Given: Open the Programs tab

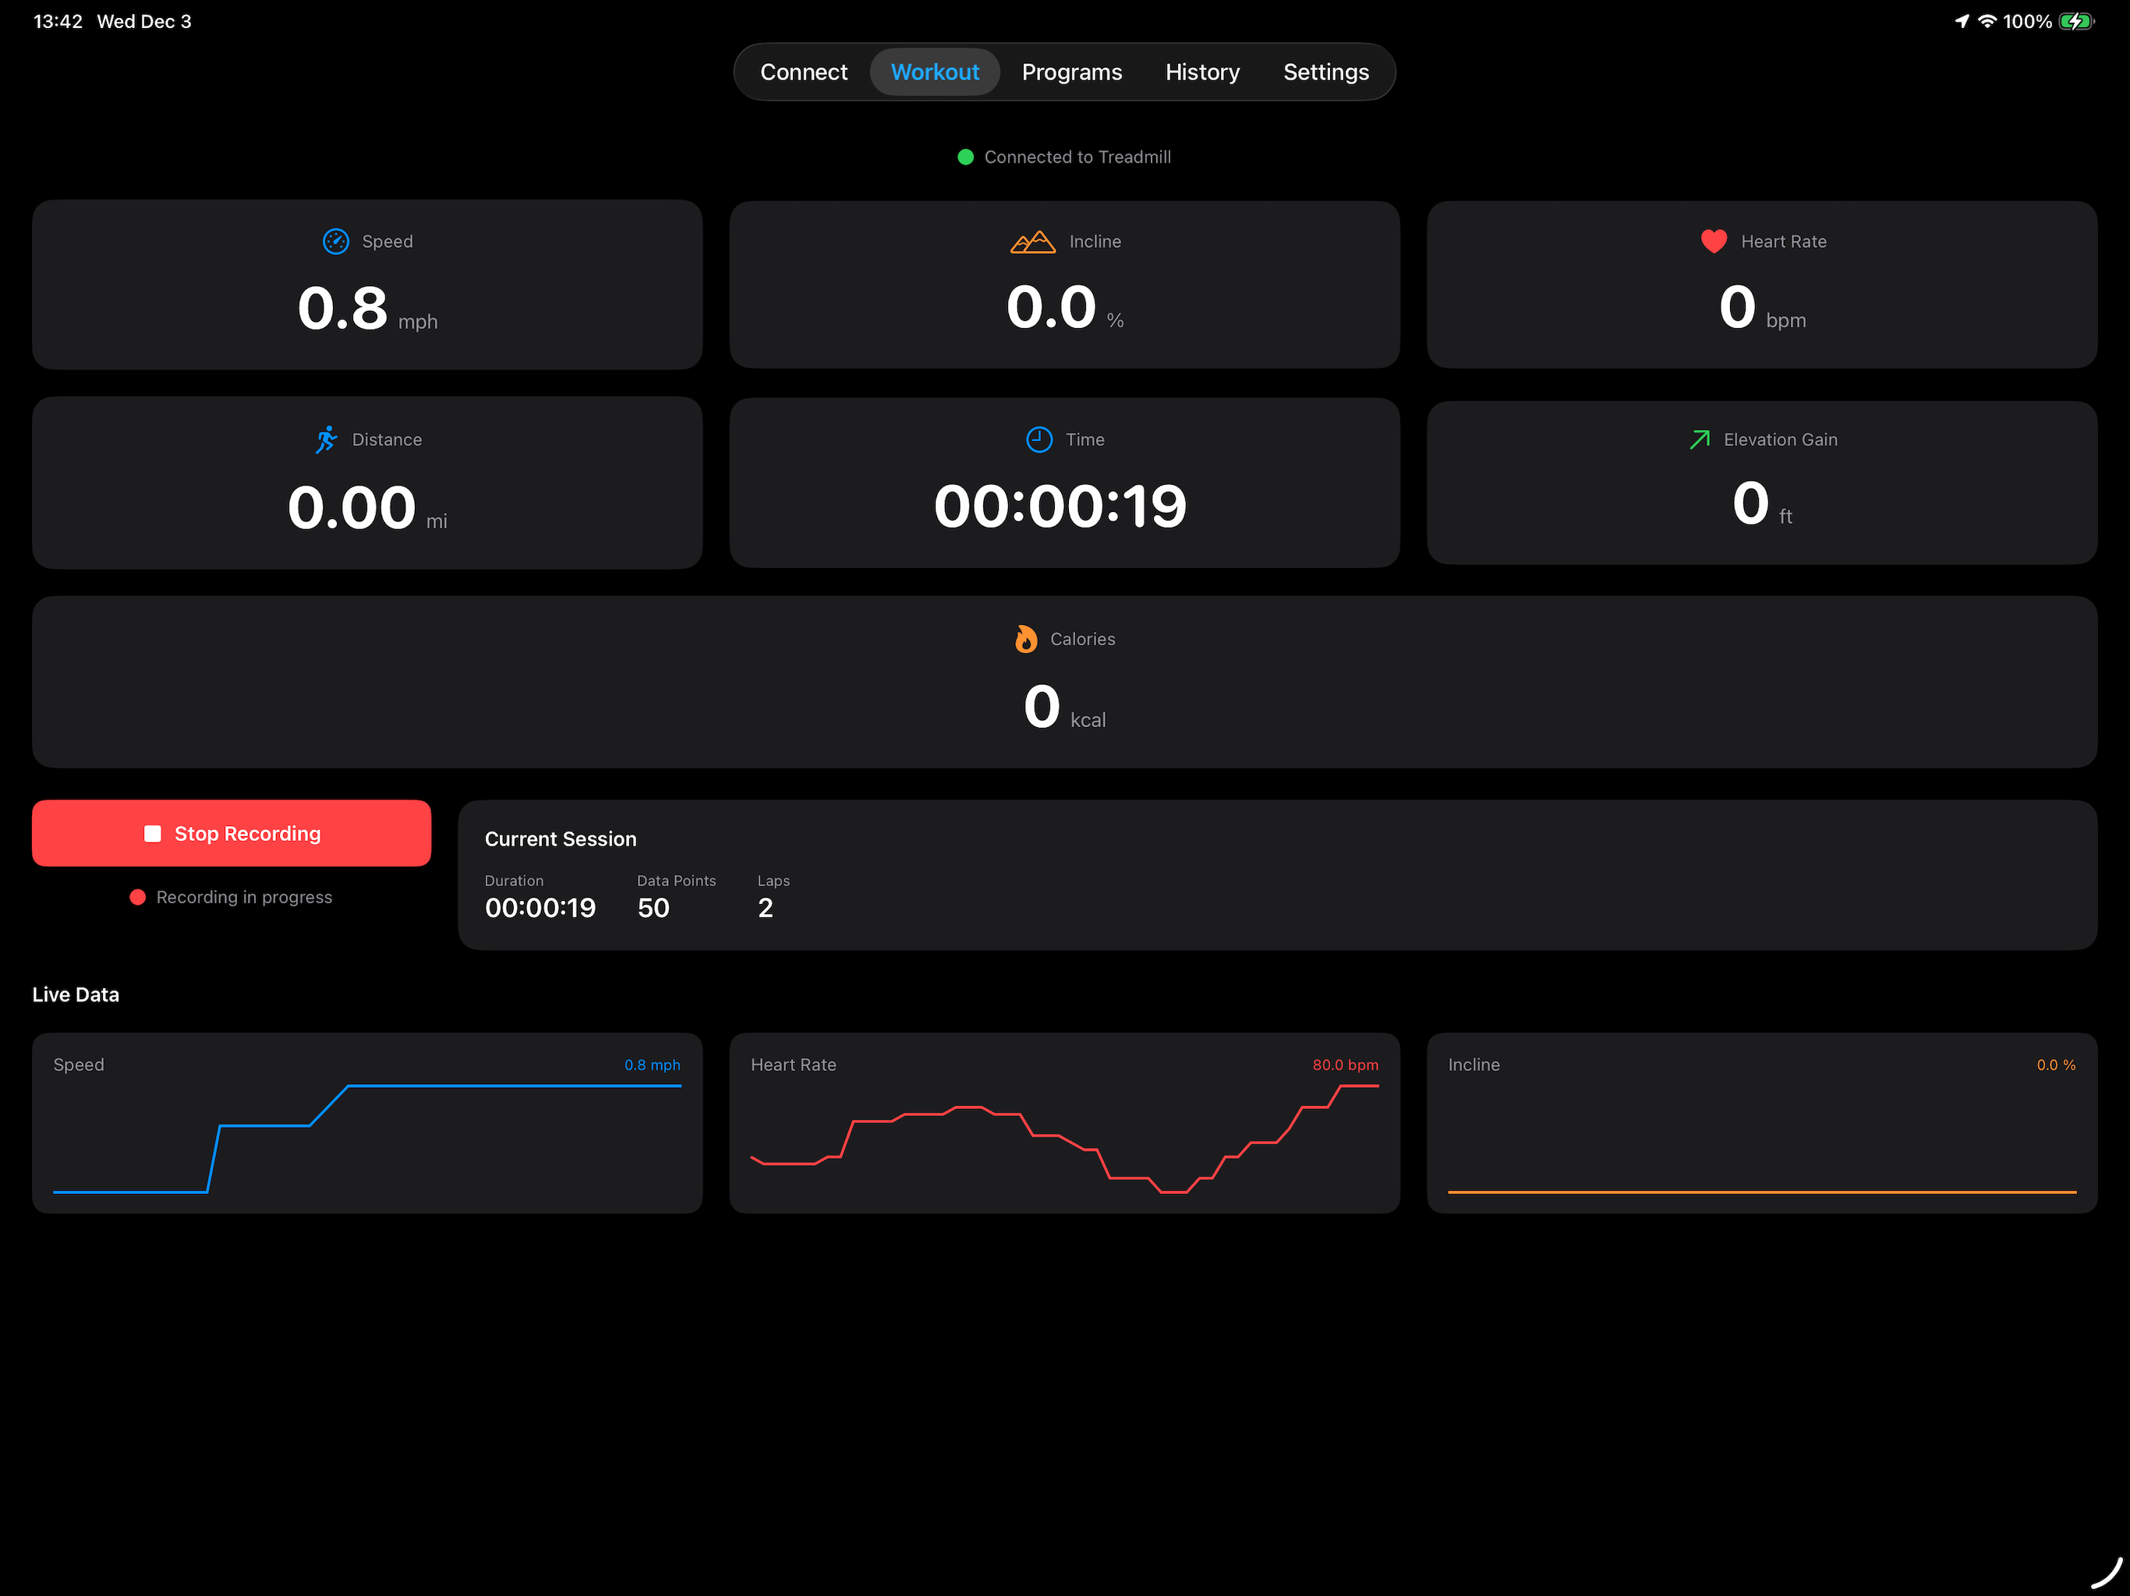Looking at the screenshot, I should (x=1070, y=72).
